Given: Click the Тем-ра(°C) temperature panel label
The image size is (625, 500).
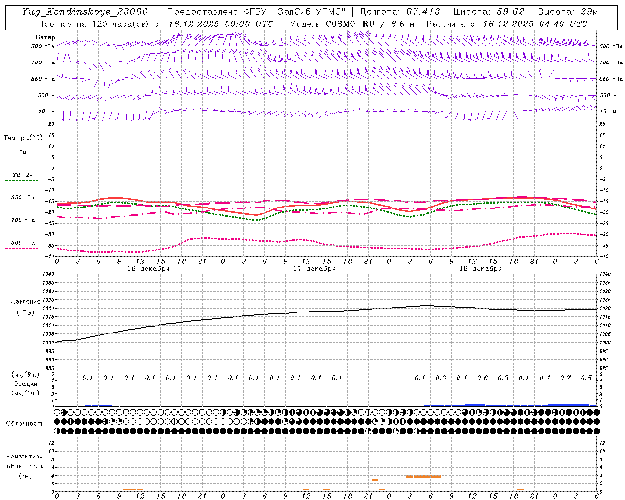Looking at the screenshot, I should click(23, 138).
